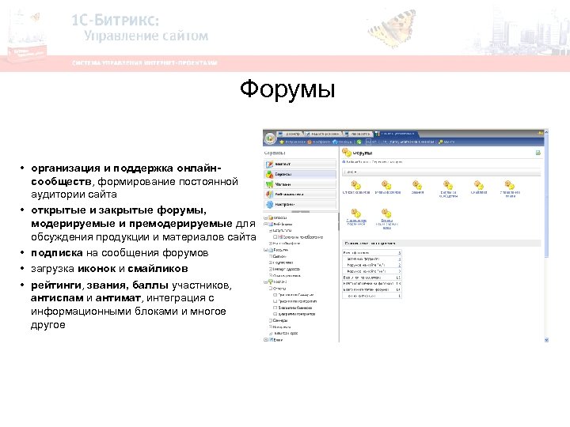The image size is (570, 427).
Task: Select the Опросы tree item
Action: 279,218
